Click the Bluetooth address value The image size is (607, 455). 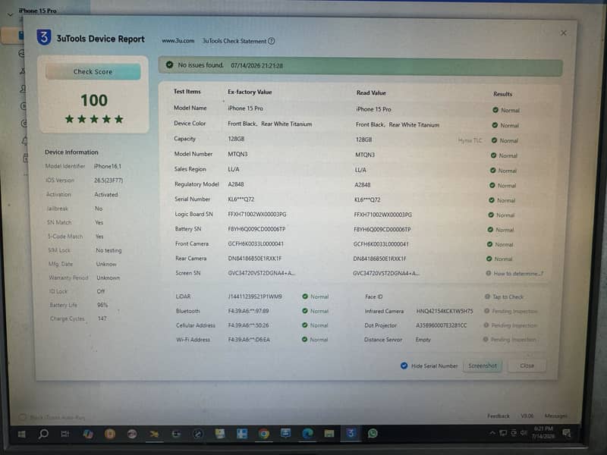(248, 311)
